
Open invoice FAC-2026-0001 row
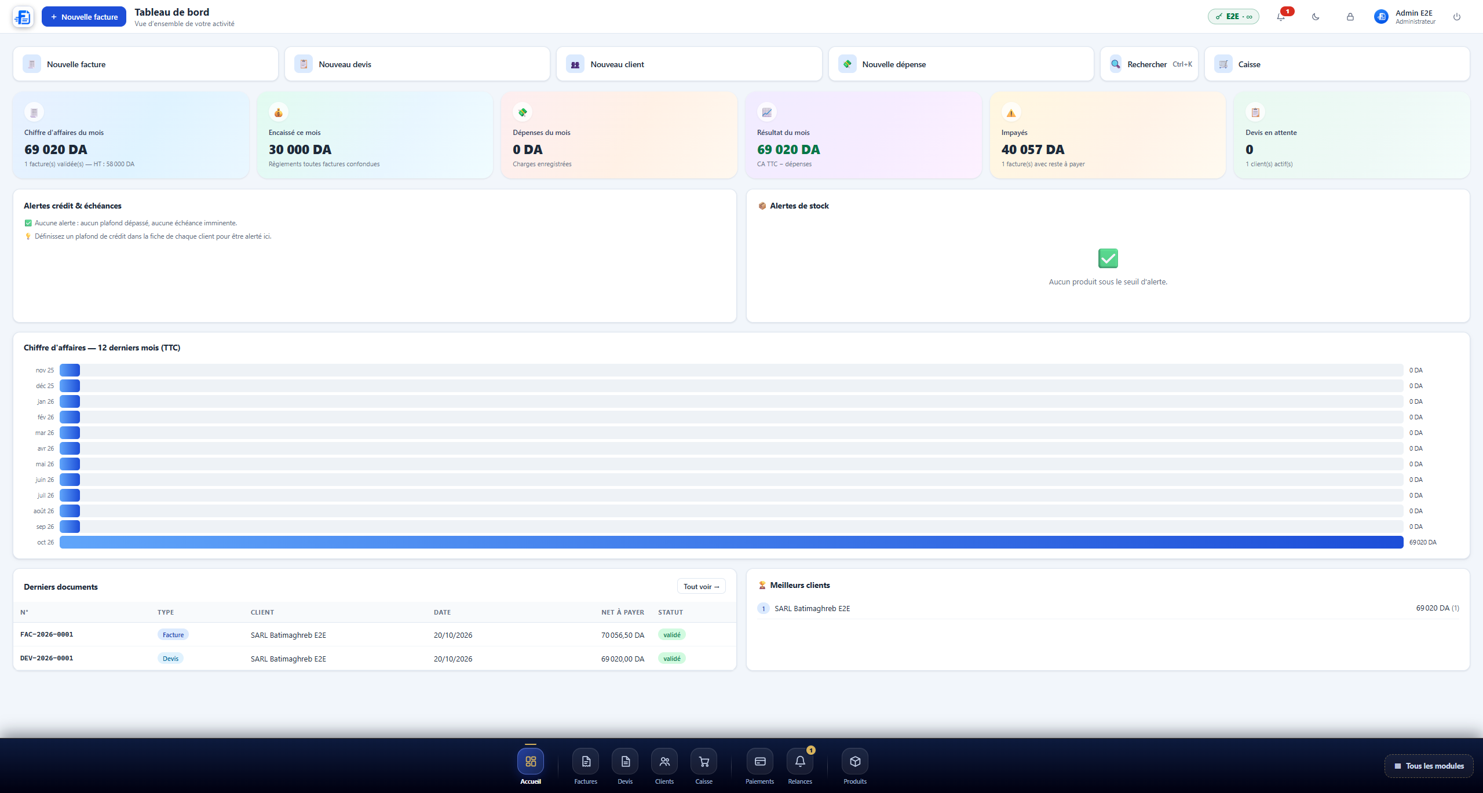(x=375, y=635)
